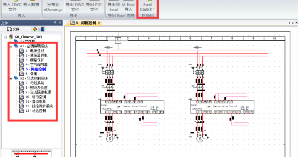
Task: Switch to the 文件 tab in side panel
Action: point(13,29)
